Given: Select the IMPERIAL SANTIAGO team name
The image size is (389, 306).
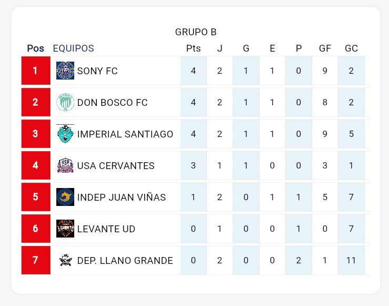Looking at the screenshot, I should [125, 134].
